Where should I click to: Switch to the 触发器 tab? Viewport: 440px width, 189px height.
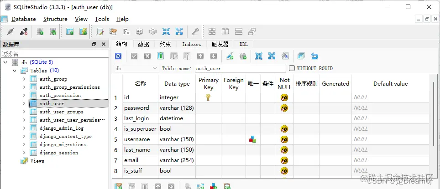pyautogui.click(x=220, y=44)
